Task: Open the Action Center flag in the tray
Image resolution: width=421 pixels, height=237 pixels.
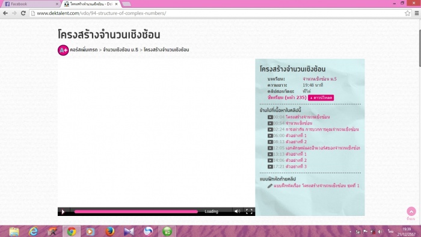Action: pos(365,232)
